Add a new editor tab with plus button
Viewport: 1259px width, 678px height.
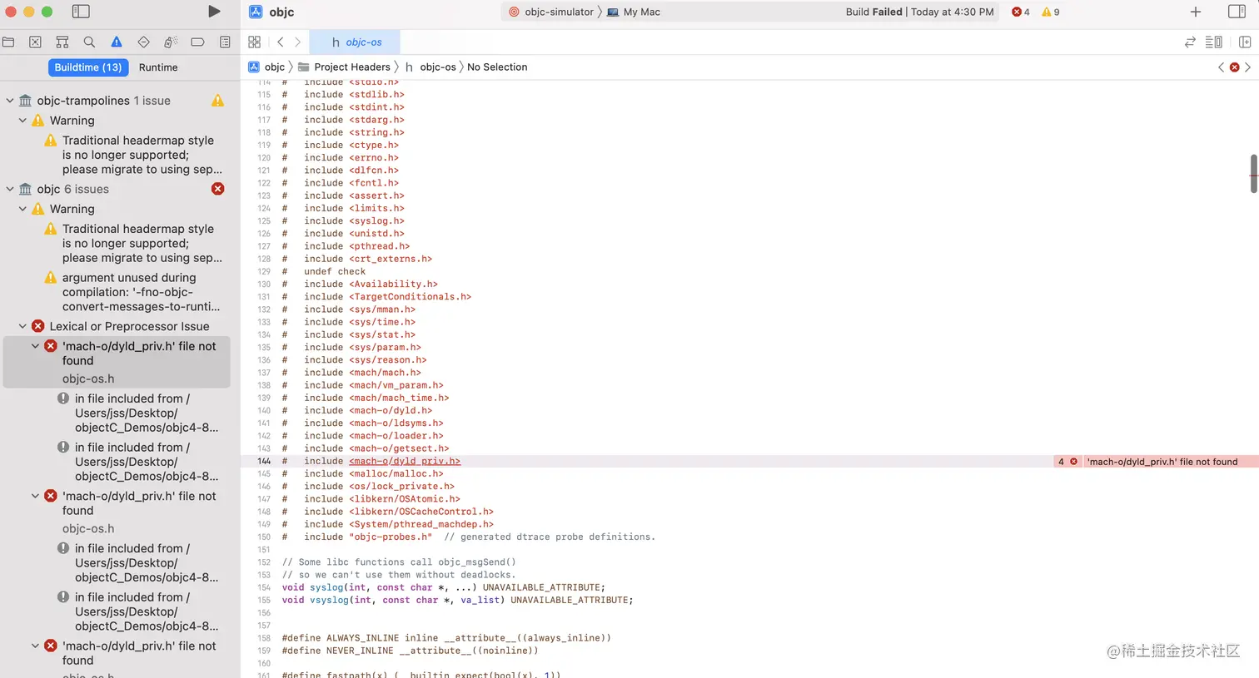point(1196,12)
